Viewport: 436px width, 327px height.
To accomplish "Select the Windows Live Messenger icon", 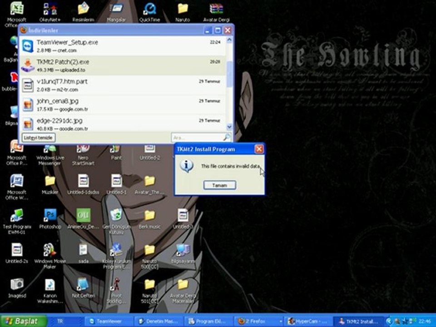I will pyautogui.click(x=50, y=155).
